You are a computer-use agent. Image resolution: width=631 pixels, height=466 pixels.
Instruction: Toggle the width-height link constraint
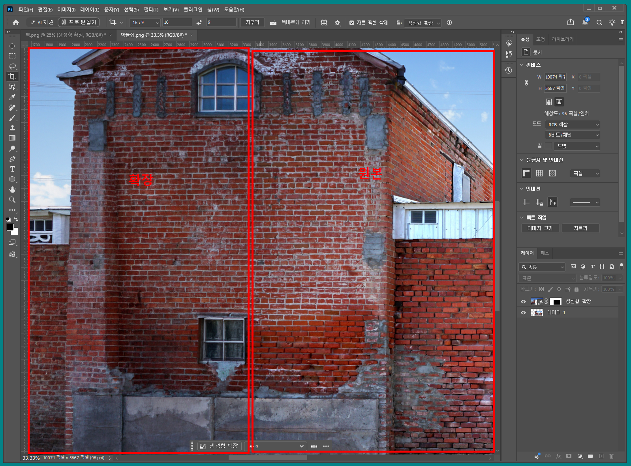tap(526, 82)
